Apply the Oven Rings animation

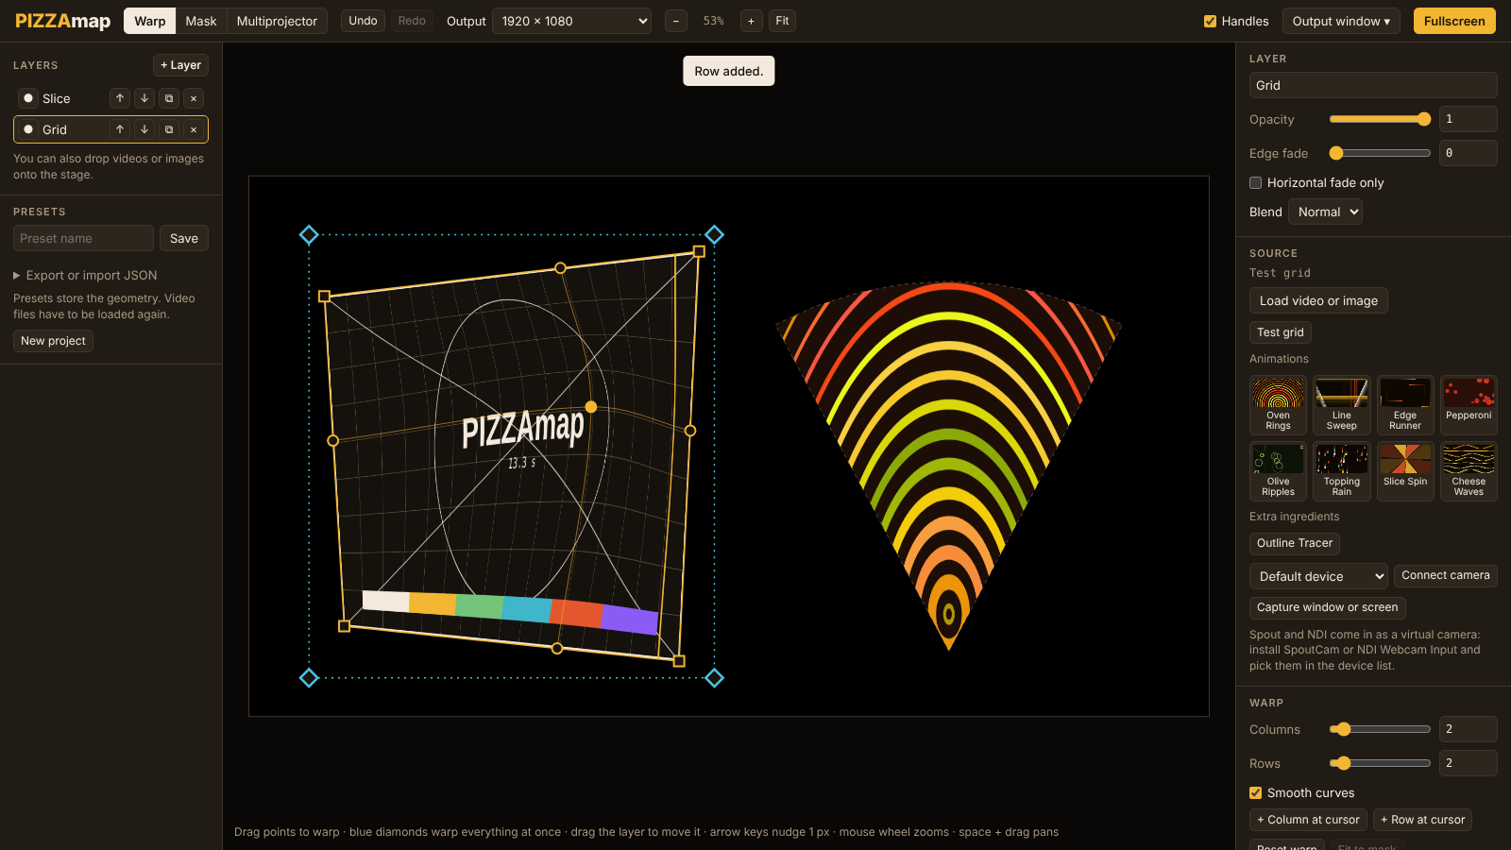point(1279,405)
